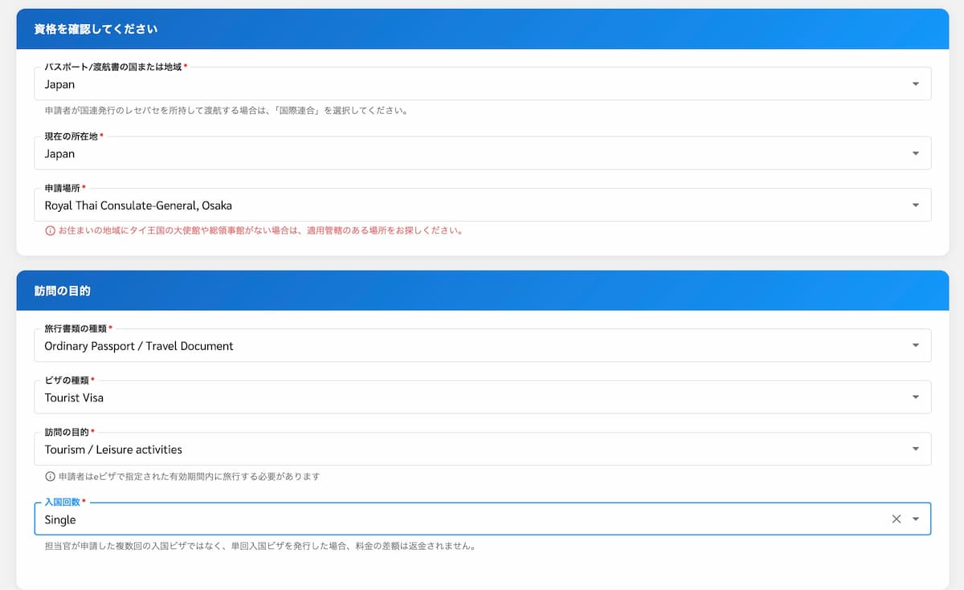The width and height of the screenshot is (964, 590).
Task: Click the info icon beside the eVisa validity note
Action: tap(51, 476)
